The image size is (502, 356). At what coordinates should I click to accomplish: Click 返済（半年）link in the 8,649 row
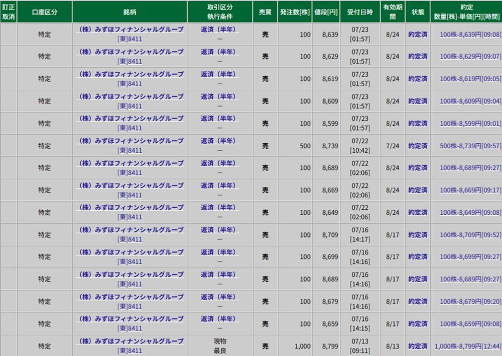click(x=220, y=207)
